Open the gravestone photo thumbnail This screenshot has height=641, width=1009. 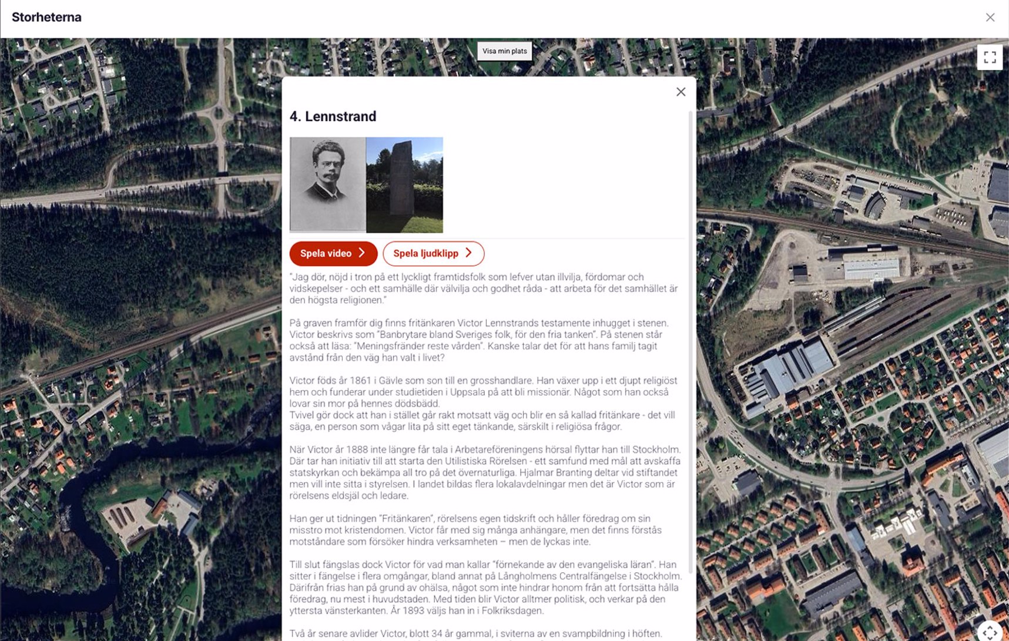pos(404,185)
